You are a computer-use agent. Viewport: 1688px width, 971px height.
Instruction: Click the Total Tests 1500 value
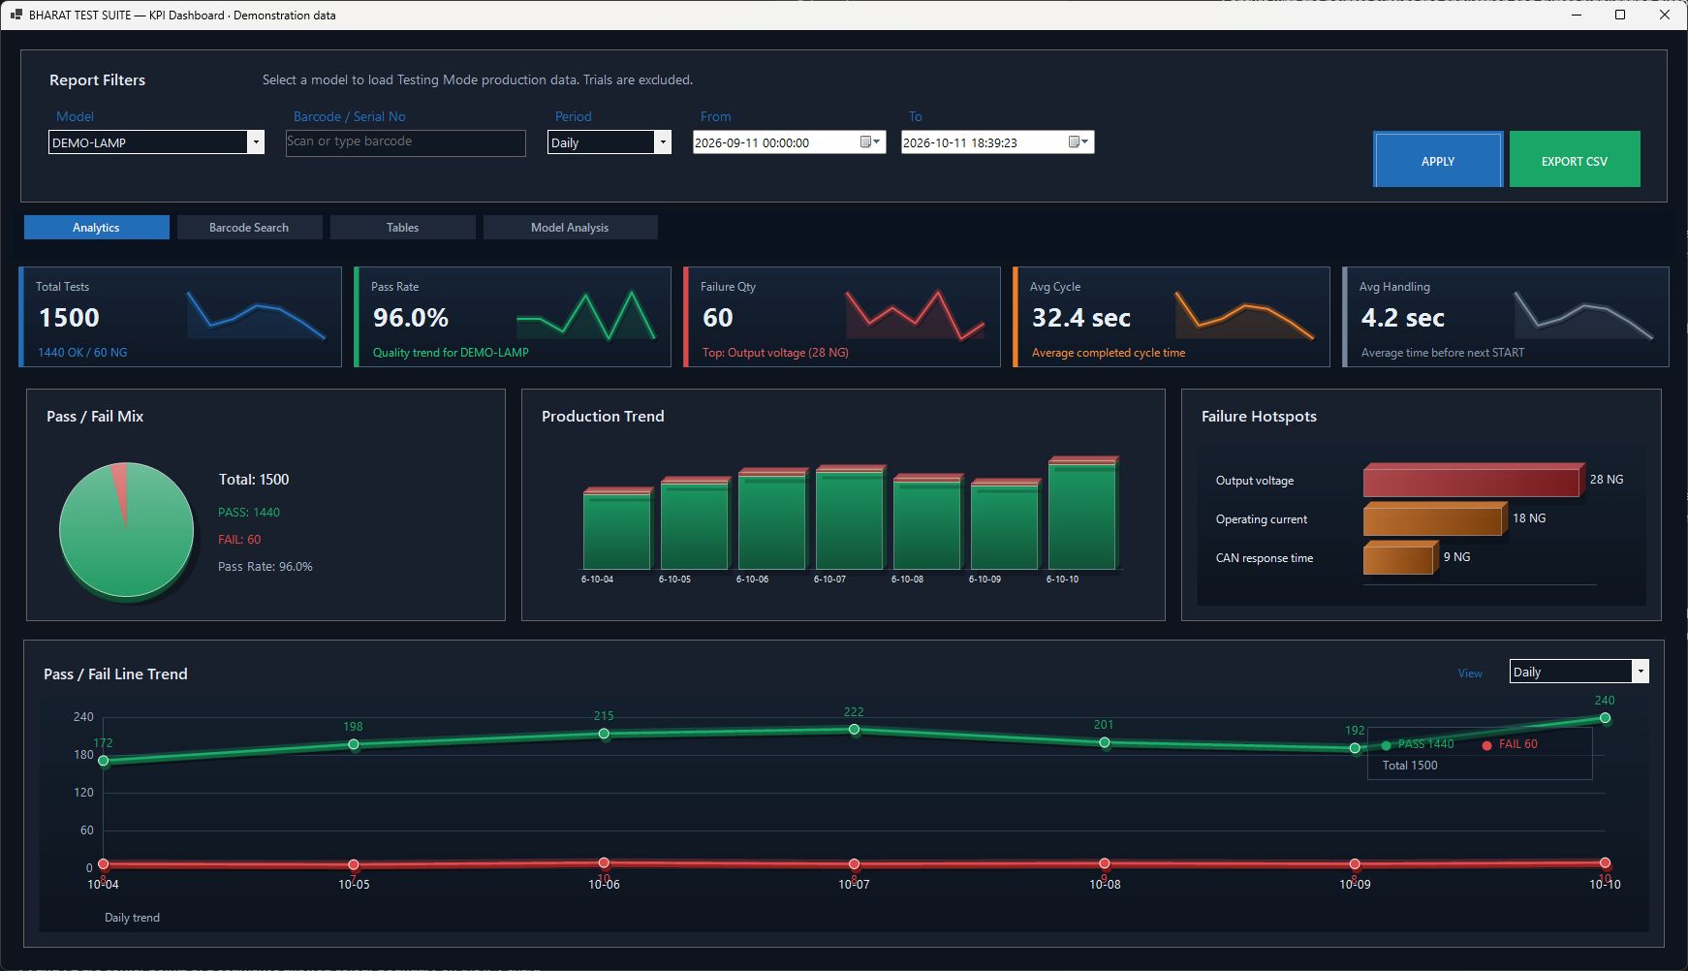69,318
